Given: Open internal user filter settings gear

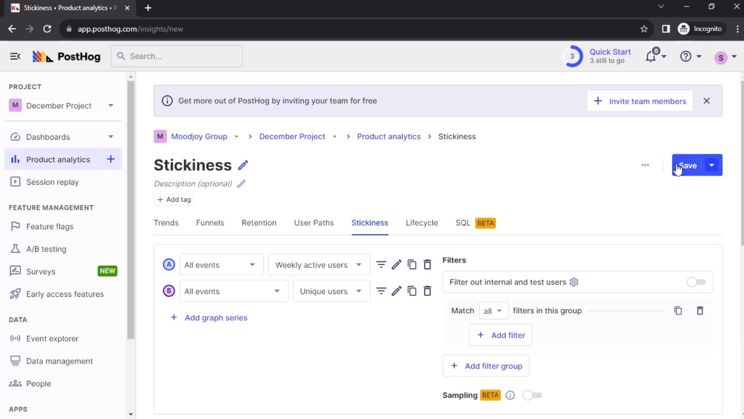Looking at the screenshot, I should pos(574,282).
